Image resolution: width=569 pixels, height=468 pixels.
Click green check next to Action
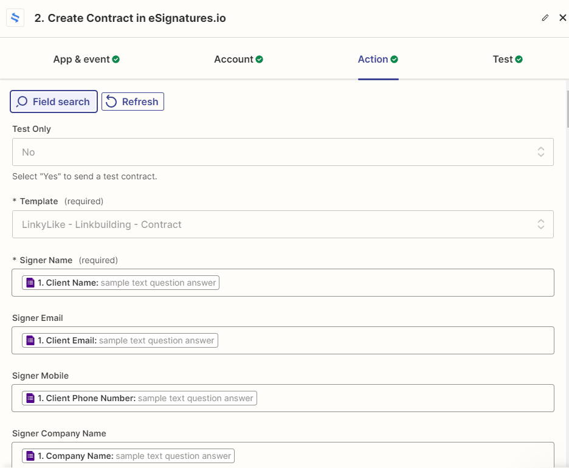(394, 60)
